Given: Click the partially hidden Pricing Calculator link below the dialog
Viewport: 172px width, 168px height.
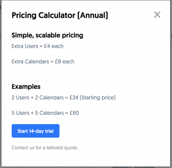Looking at the screenshot, I should pos(133,167).
